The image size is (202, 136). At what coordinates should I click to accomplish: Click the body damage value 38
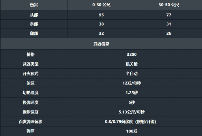(101, 24)
